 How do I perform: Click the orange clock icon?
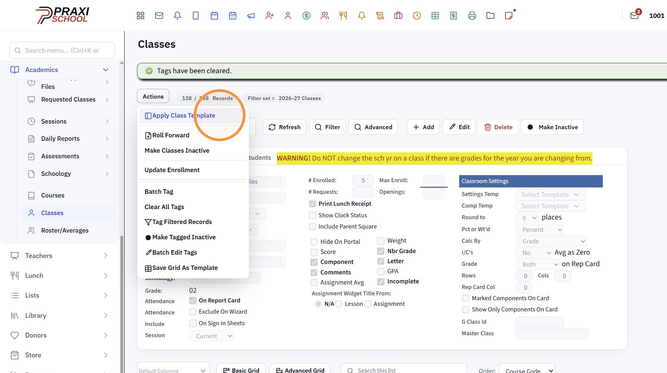coord(417,16)
